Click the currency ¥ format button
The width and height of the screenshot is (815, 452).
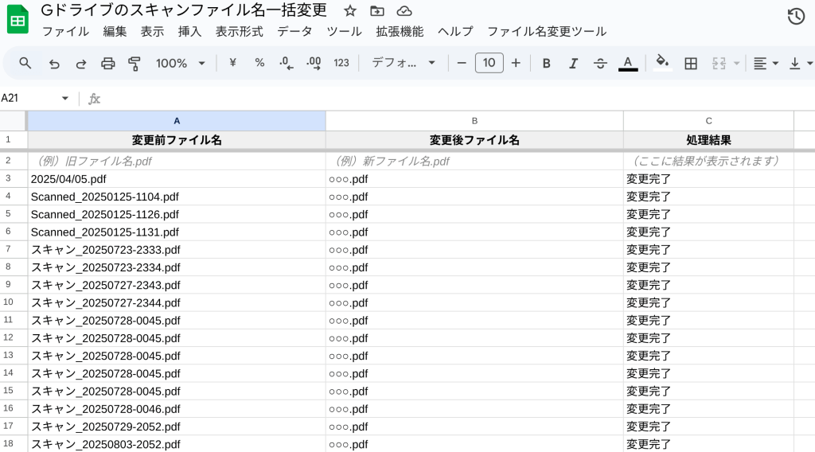pyautogui.click(x=232, y=63)
